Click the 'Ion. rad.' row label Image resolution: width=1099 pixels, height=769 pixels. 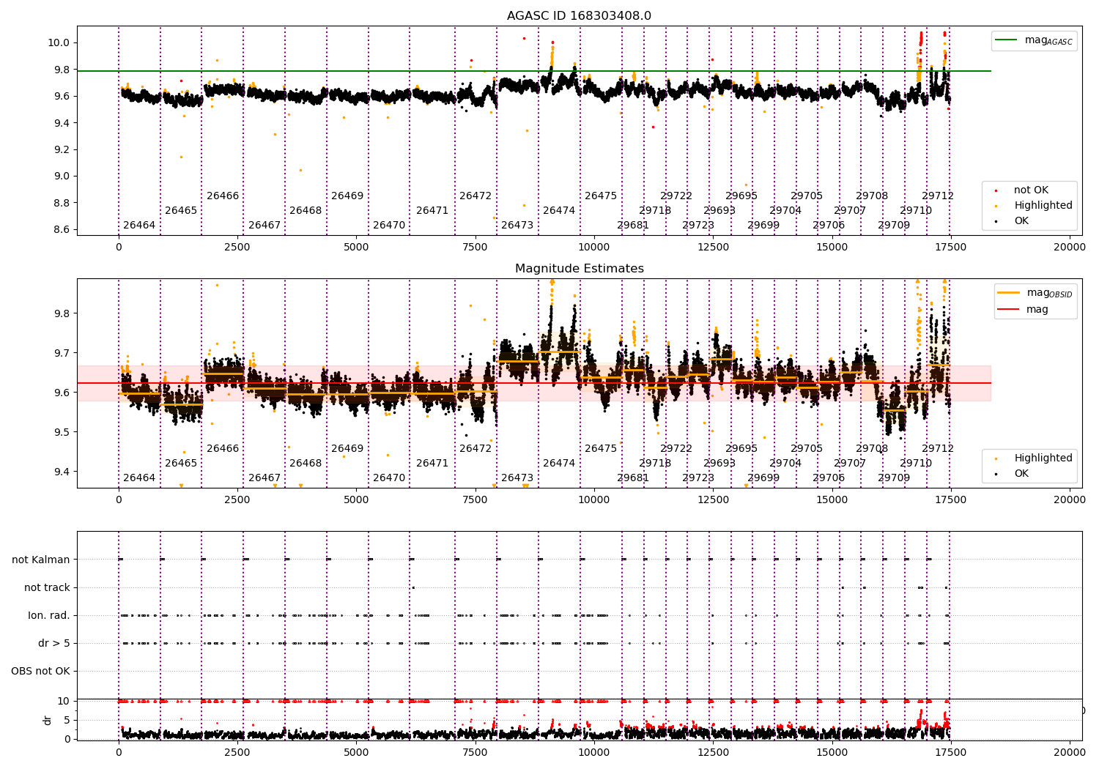click(x=49, y=615)
